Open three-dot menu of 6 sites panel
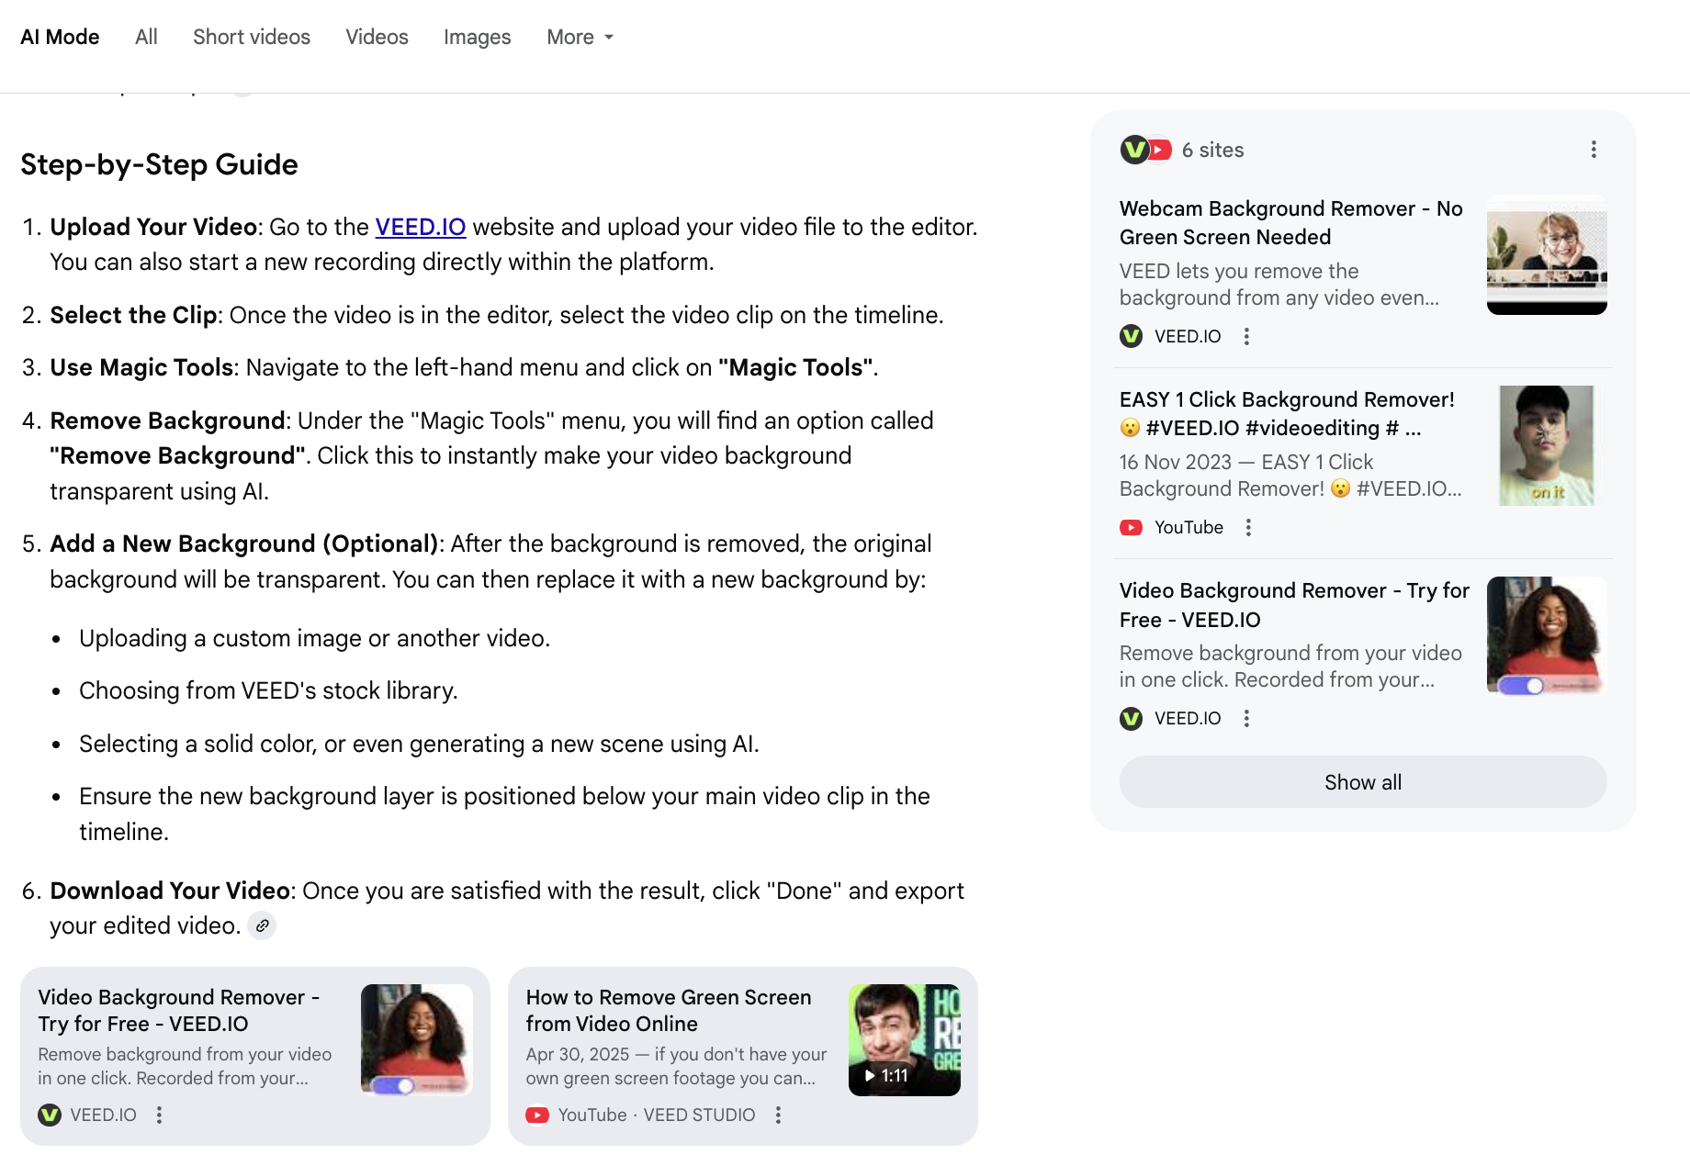Image resolution: width=1690 pixels, height=1166 pixels. click(1594, 150)
